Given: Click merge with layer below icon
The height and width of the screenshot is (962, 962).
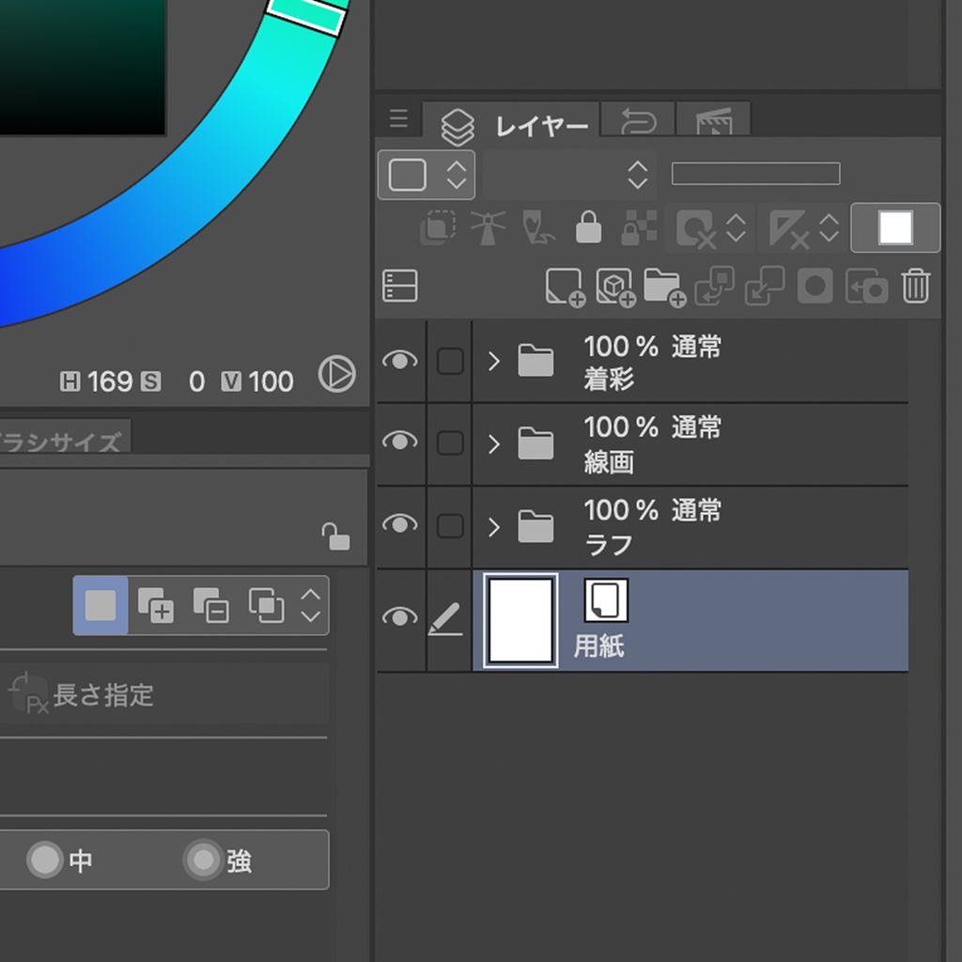Looking at the screenshot, I should (765, 286).
